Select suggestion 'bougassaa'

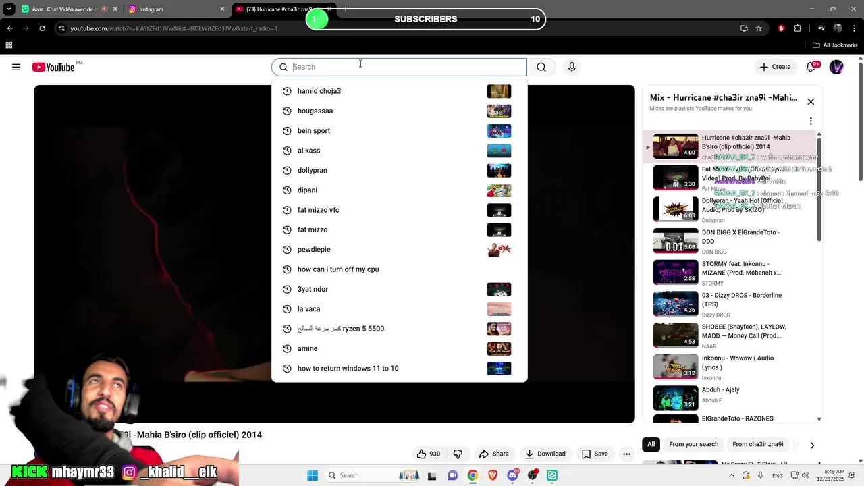pos(399,111)
